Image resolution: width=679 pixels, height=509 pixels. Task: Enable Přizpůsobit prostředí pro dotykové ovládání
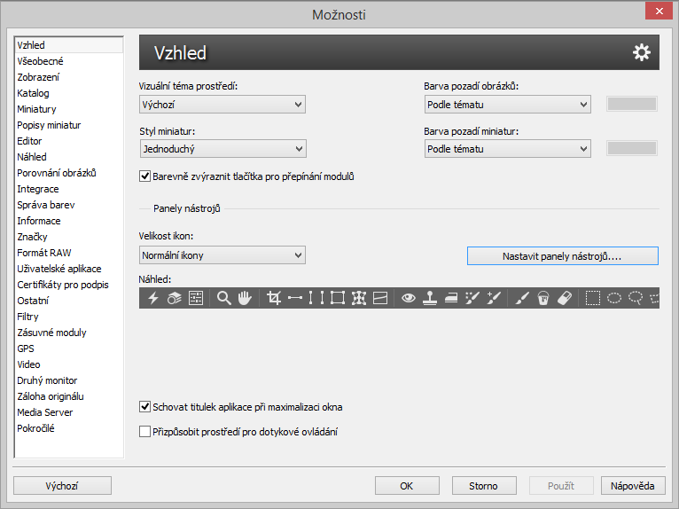[x=146, y=432]
